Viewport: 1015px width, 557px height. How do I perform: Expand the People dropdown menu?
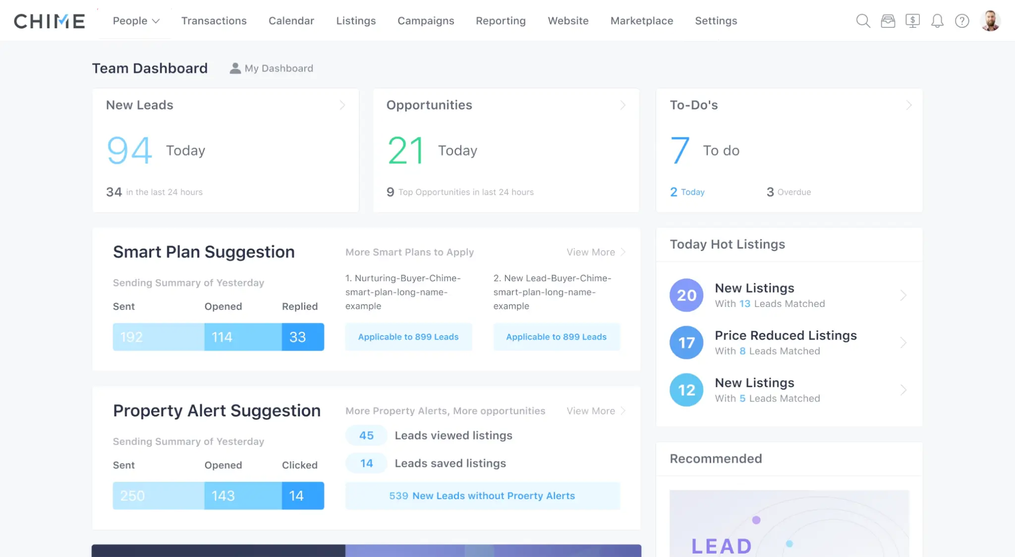click(135, 21)
